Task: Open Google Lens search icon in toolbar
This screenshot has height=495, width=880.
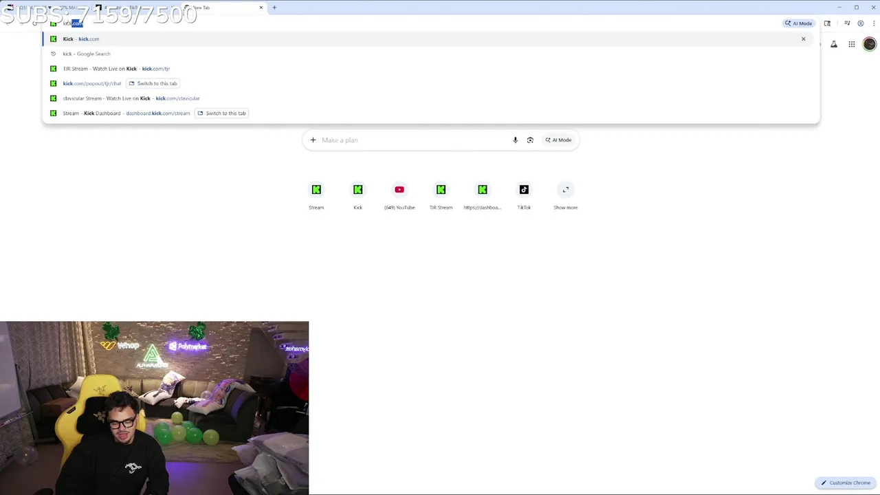Action: tap(827, 23)
